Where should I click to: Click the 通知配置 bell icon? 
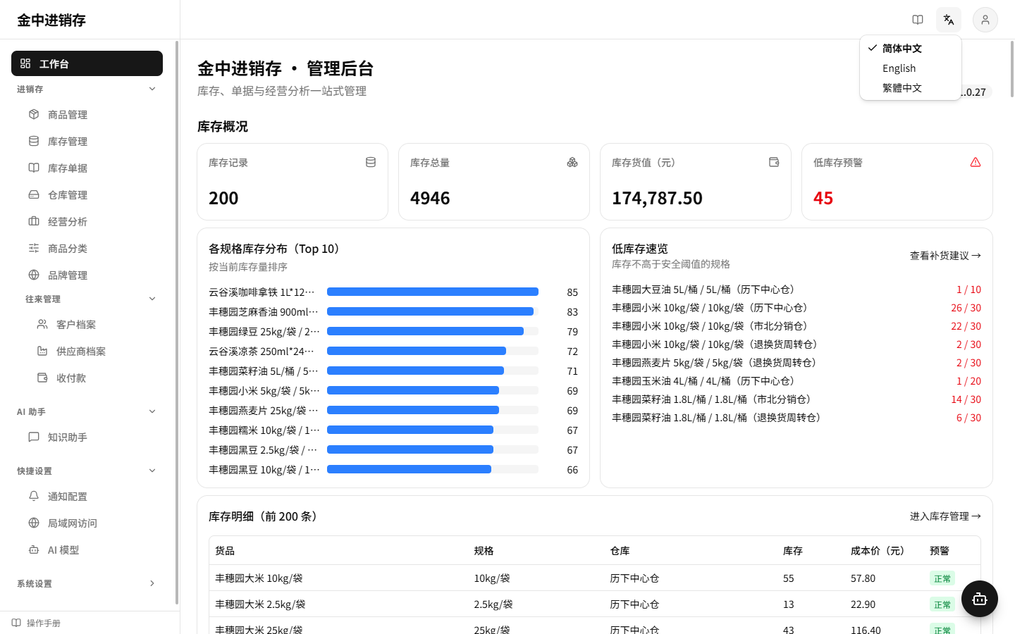34,496
